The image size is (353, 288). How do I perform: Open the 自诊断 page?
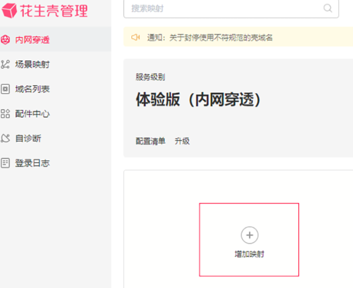pyautogui.click(x=55, y=138)
